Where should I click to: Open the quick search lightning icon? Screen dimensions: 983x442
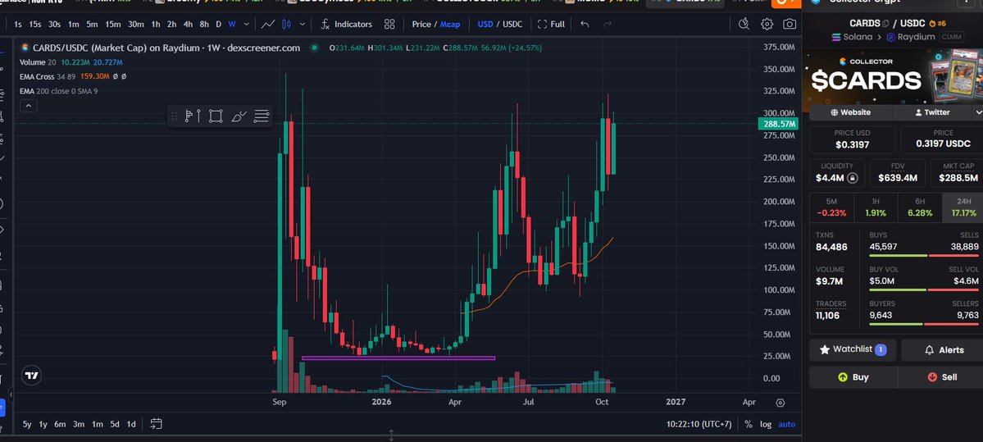744,24
